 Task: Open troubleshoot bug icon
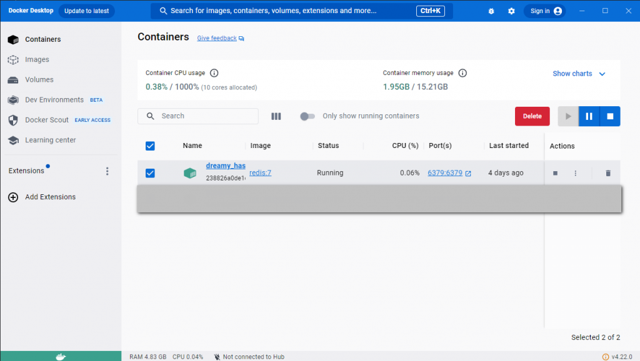(x=491, y=11)
